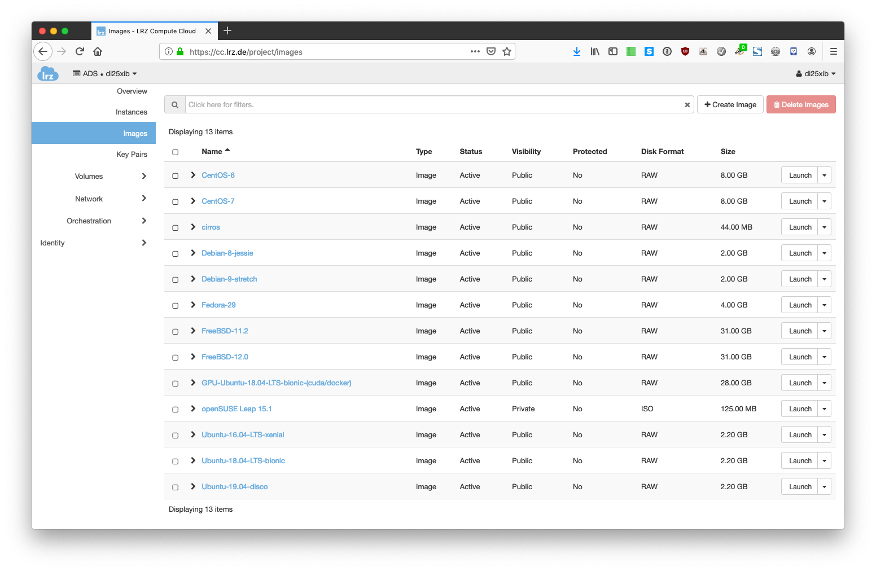This screenshot has width=876, height=571.
Task: Tick the checkbox for CentOS-6 image
Action: (x=176, y=176)
